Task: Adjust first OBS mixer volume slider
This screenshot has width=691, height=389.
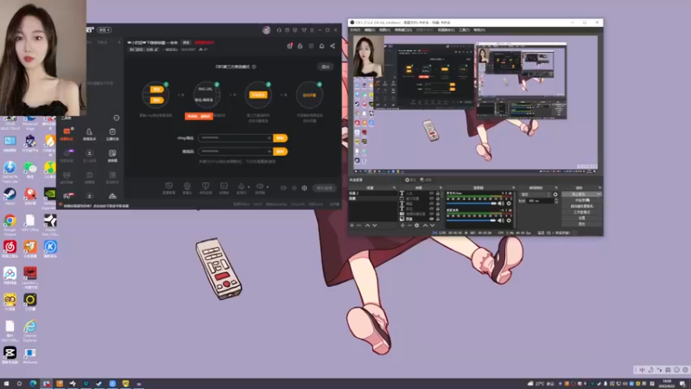Action: (x=472, y=203)
